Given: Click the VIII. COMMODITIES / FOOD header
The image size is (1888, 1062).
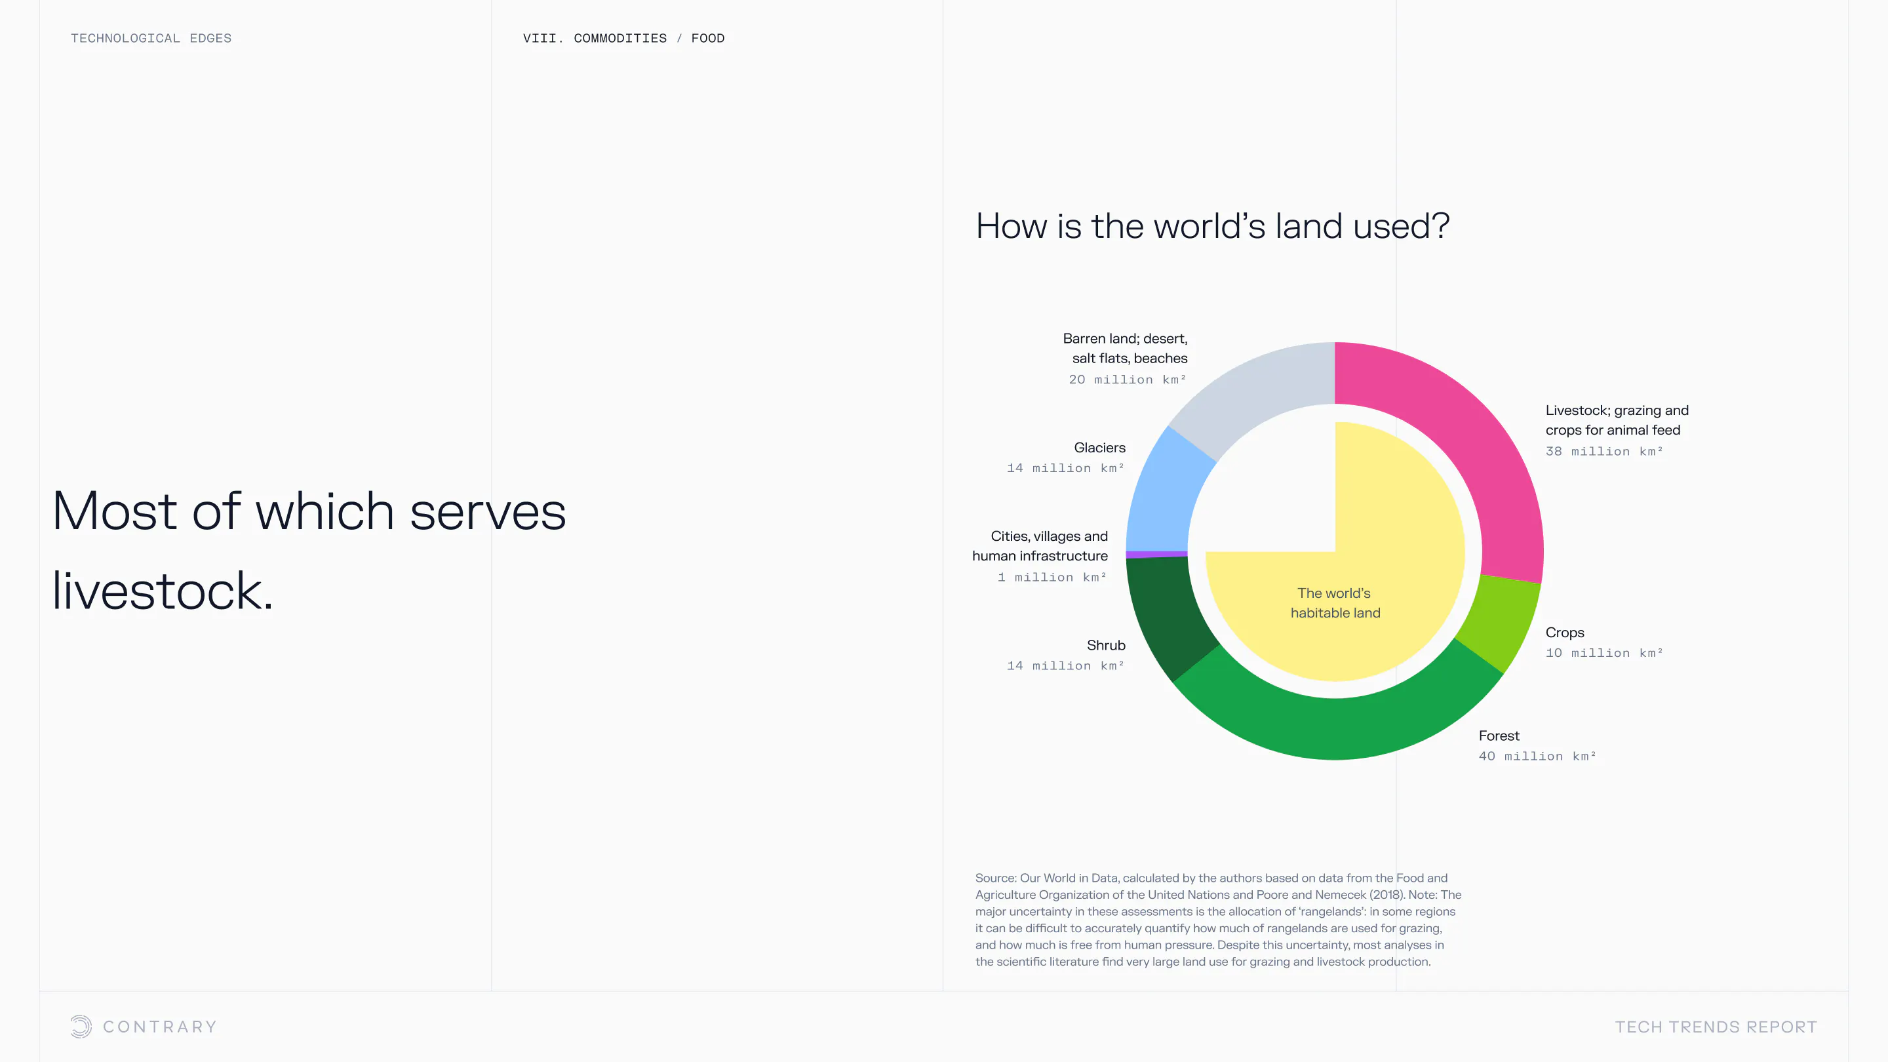Looking at the screenshot, I should (x=623, y=38).
